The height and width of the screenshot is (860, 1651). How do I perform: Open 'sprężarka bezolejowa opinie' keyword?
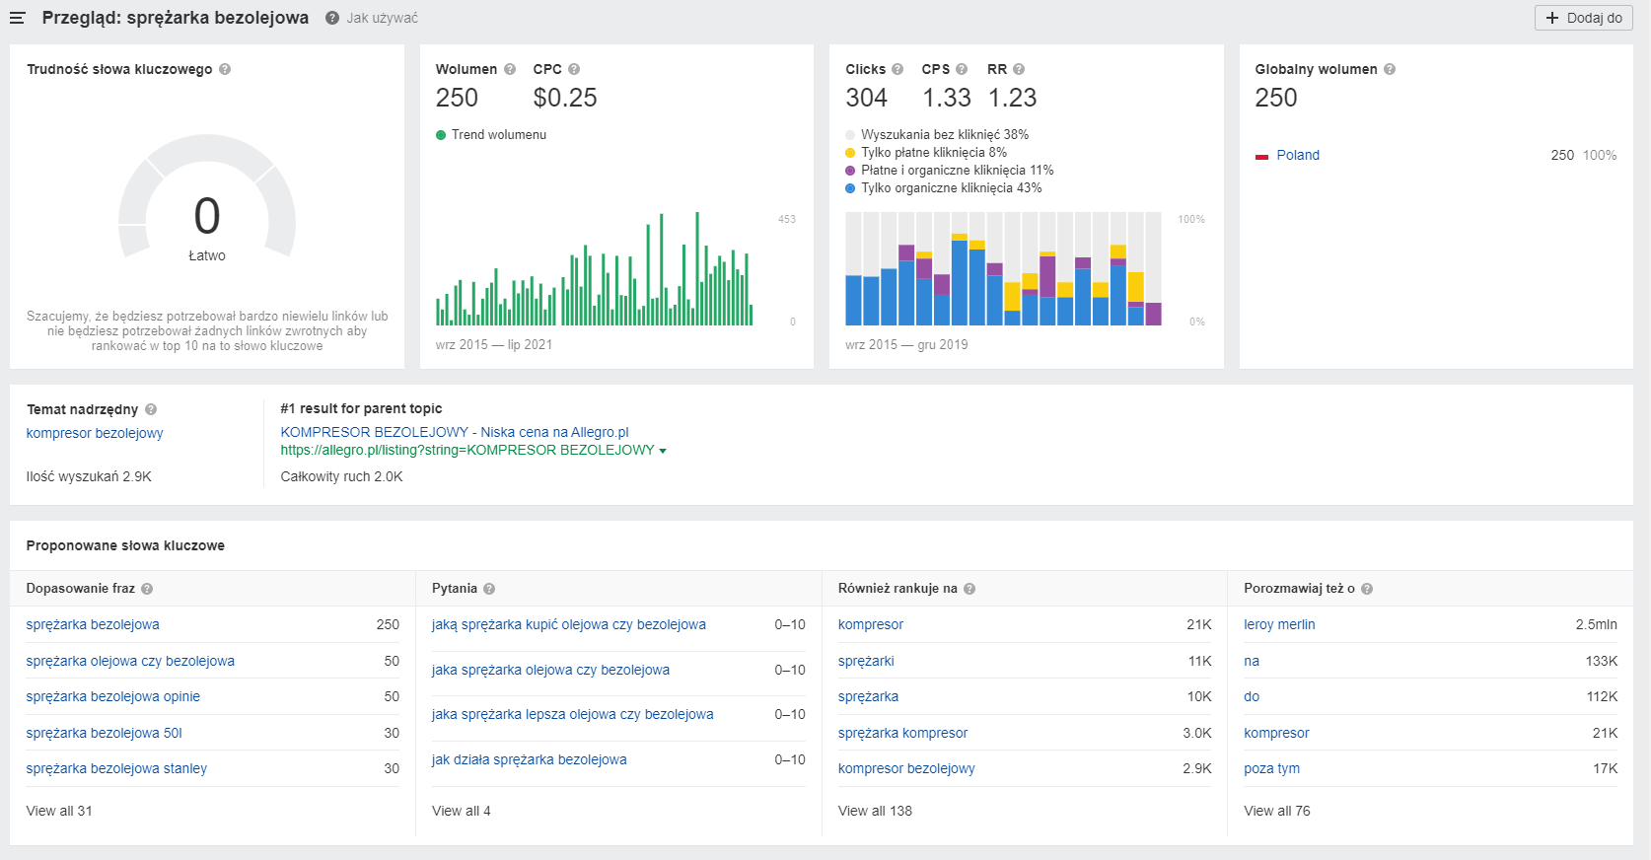click(x=113, y=696)
